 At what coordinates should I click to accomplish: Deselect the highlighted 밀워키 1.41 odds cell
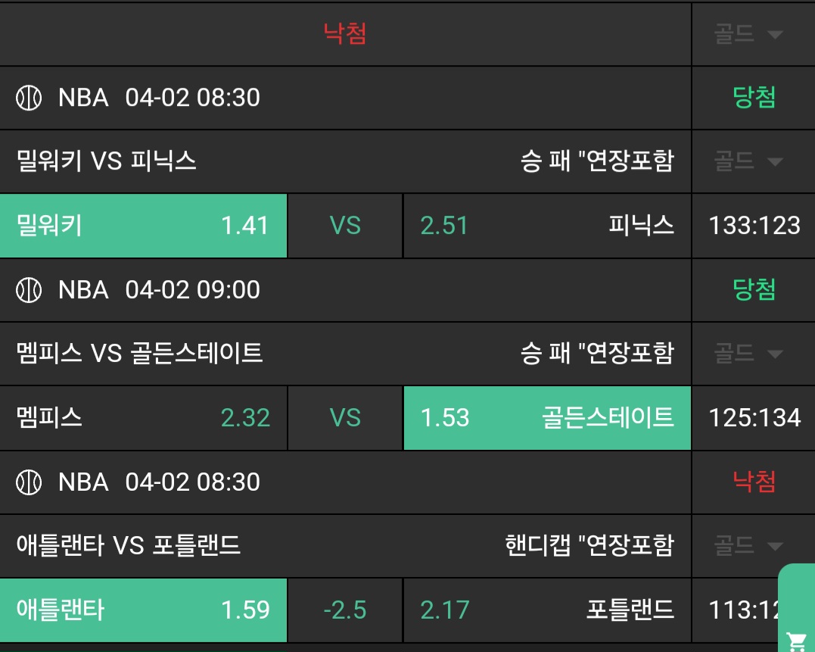143,226
